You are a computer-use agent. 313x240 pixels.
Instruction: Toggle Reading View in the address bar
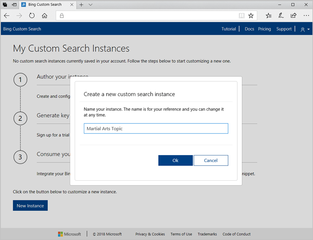pos(241,16)
